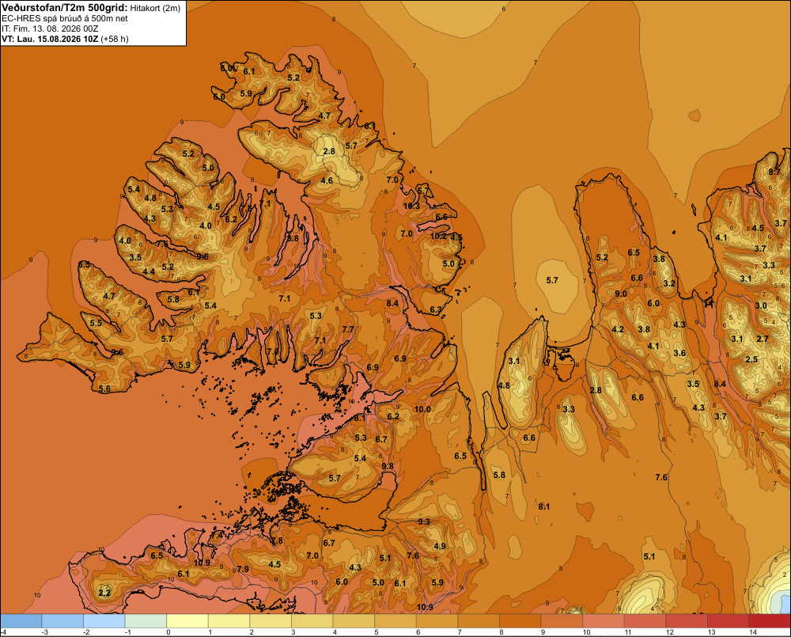Click the map title Veðurstofan/T2m 500grid
Image resolution: width=791 pixels, height=637 pixels.
point(65,8)
